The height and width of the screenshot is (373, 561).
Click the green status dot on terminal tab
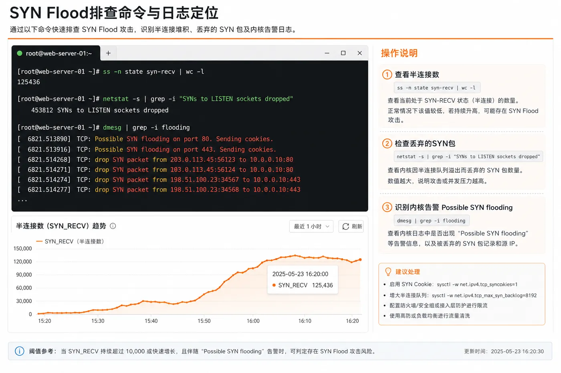tap(19, 53)
